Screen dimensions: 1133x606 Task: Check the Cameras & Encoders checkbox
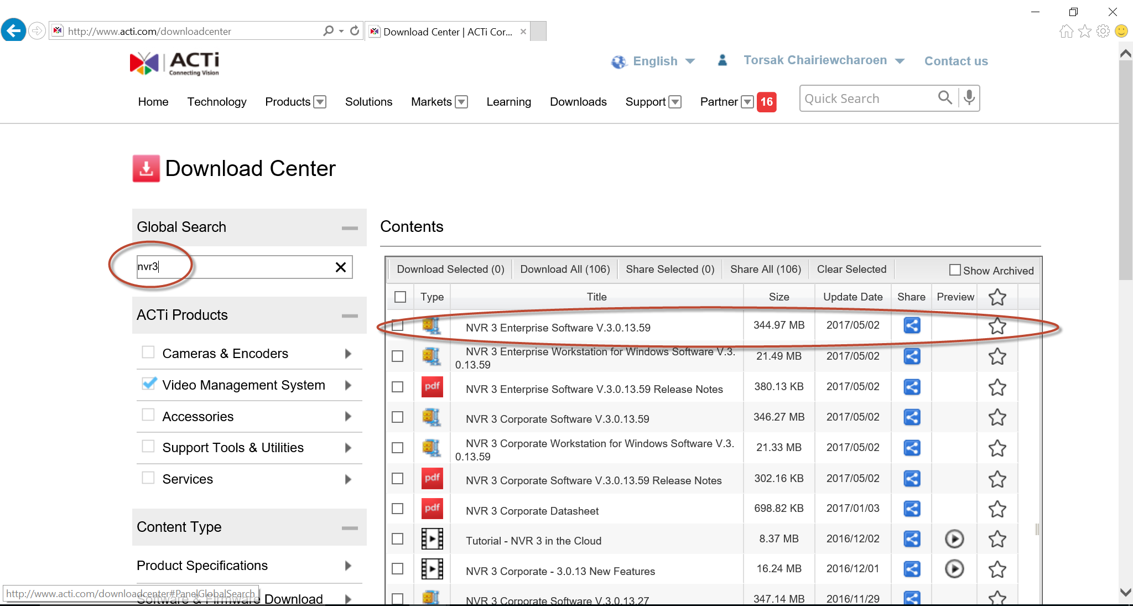pos(148,352)
